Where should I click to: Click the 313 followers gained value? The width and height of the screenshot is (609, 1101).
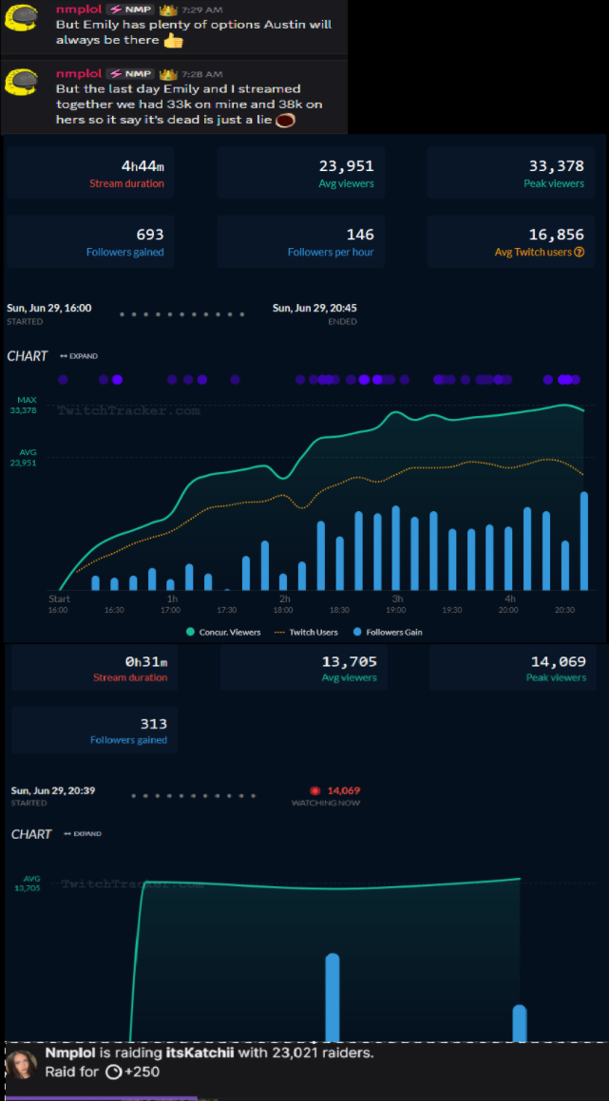click(x=154, y=723)
